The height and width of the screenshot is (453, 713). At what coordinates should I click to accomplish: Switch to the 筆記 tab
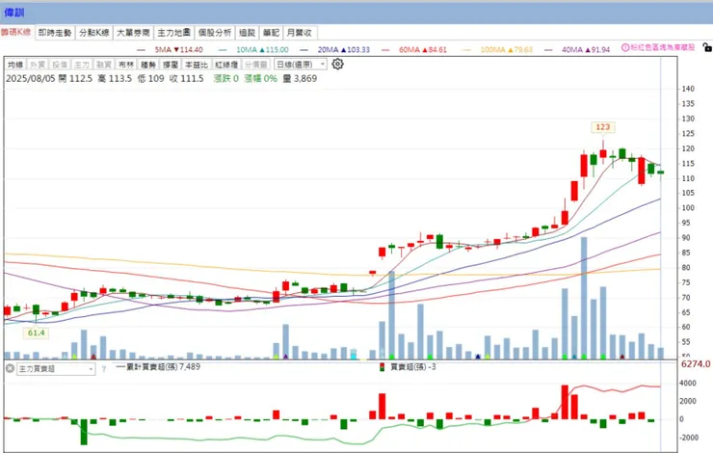pyautogui.click(x=271, y=33)
